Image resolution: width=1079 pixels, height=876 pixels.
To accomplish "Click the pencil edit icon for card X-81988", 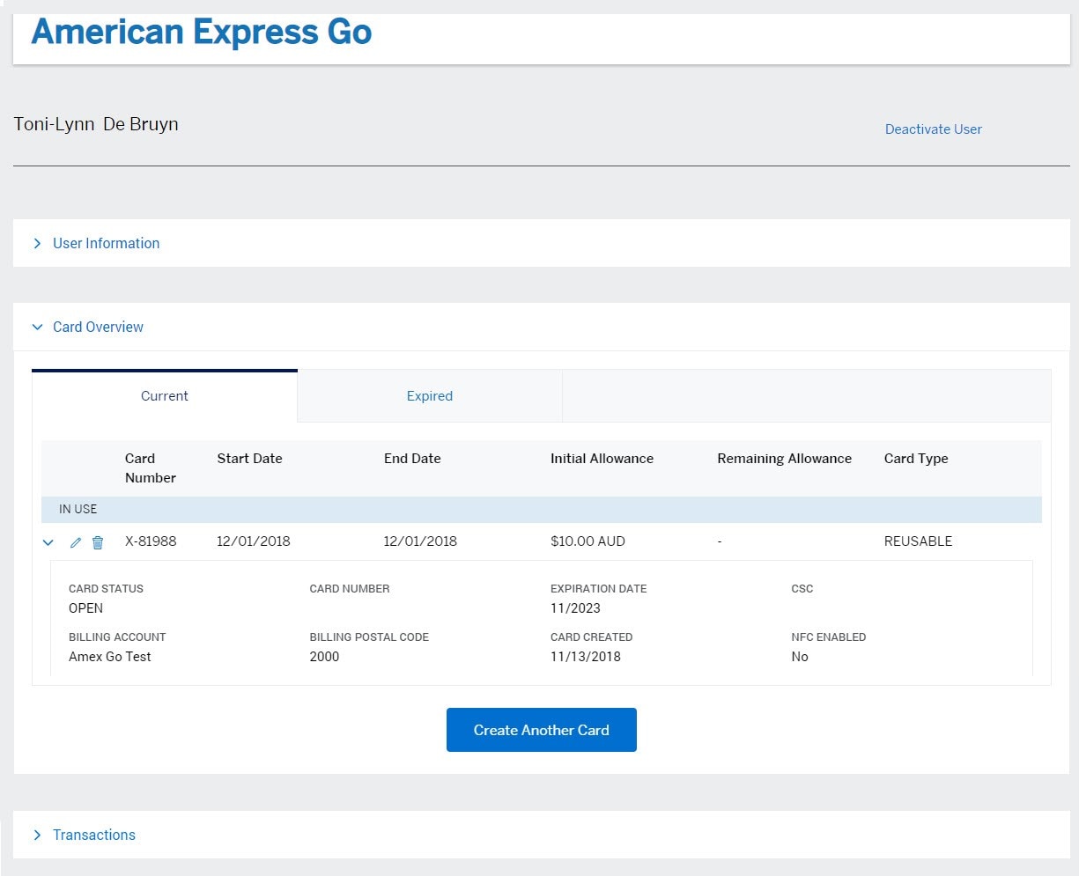I will (76, 542).
